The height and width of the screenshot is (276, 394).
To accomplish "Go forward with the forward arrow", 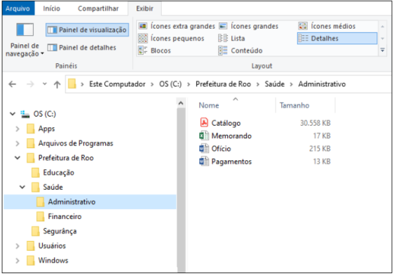I will [x=30, y=84].
